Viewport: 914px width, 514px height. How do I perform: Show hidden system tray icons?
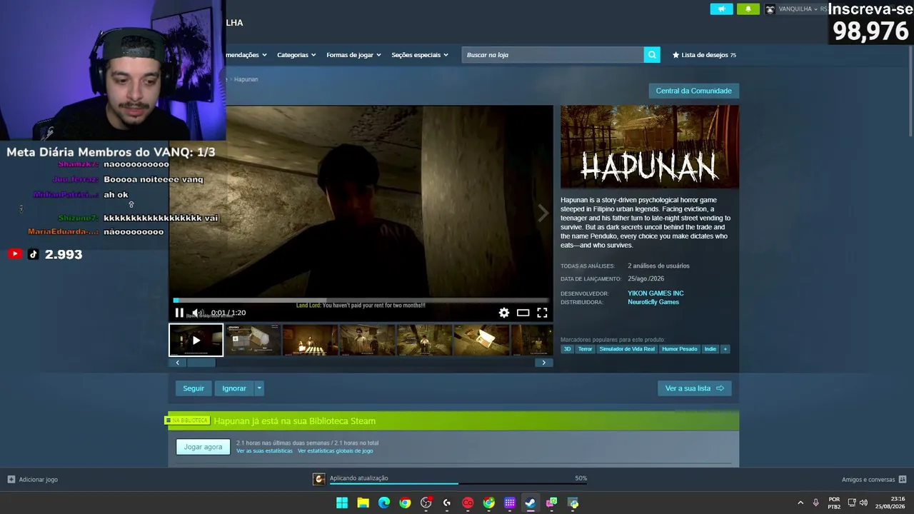tap(800, 503)
